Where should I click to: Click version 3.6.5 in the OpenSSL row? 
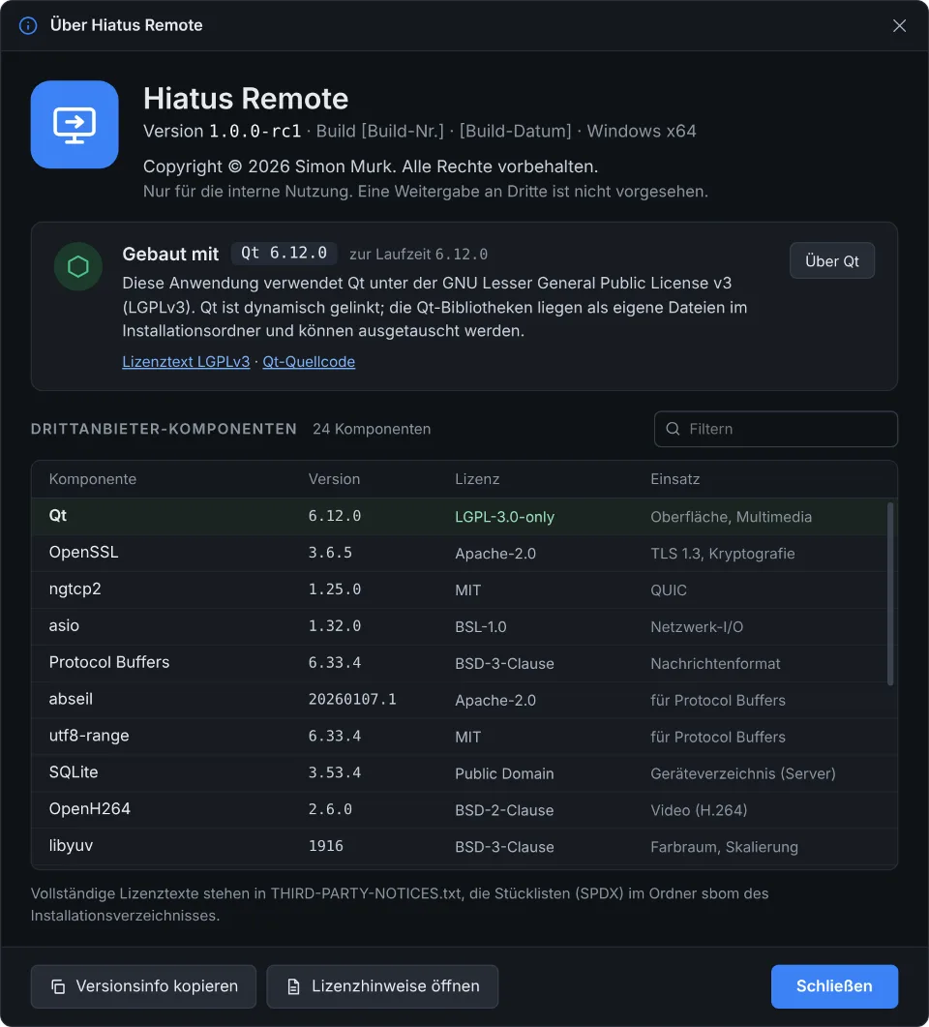coord(330,554)
